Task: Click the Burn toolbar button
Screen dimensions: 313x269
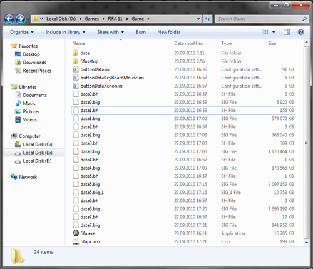Action: coord(141,32)
